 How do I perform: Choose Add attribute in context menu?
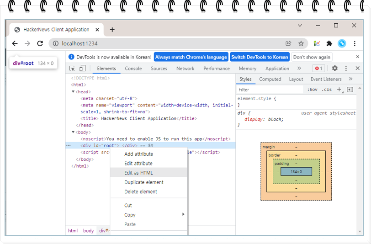point(149,154)
